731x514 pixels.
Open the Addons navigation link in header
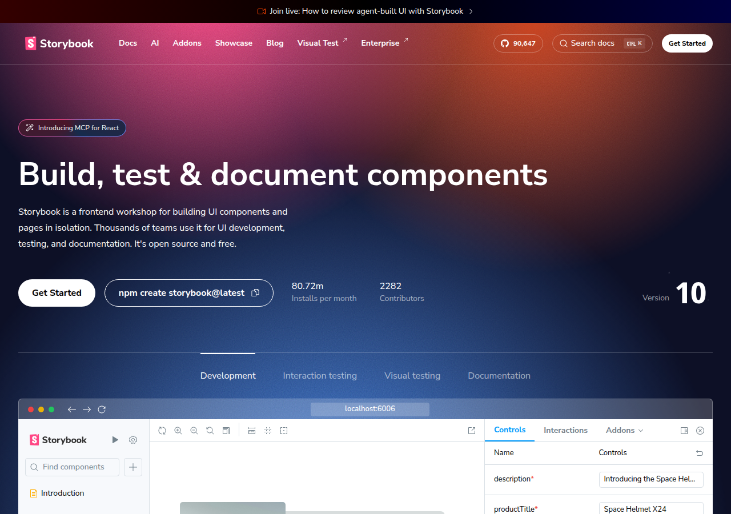coord(187,43)
